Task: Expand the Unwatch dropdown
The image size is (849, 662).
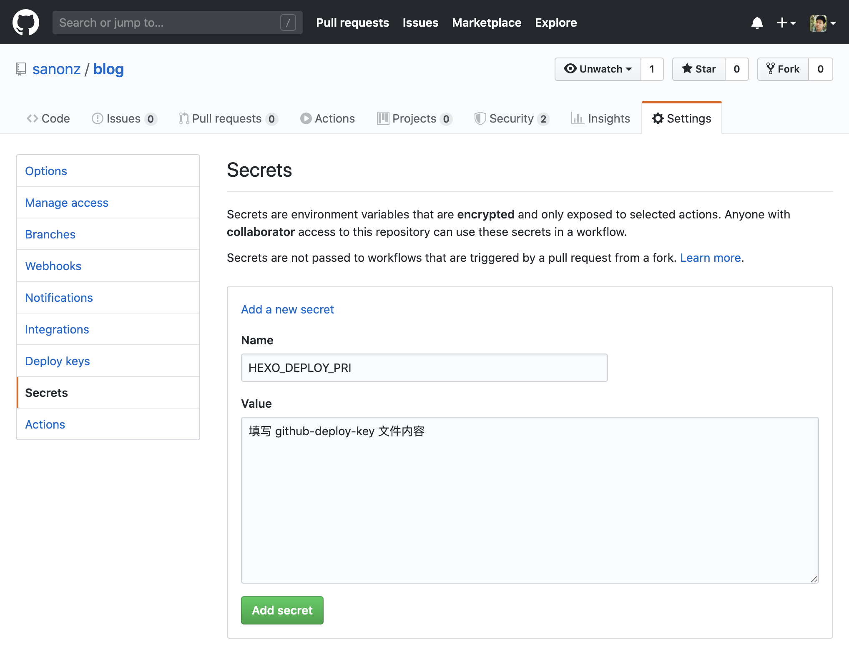Action: pyautogui.click(x=598, y=69)
